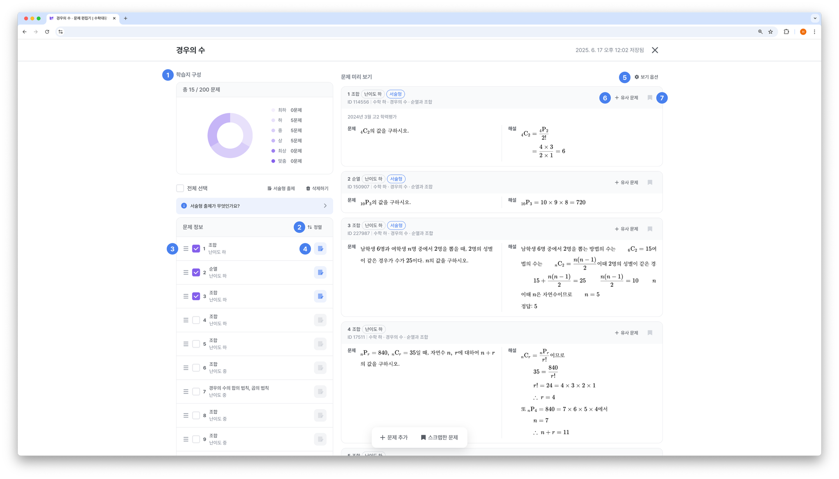Image resolution: width=839 pixels, height=479 pixels.
Task: Click the 서술형 출제 button
Action: 281,189
